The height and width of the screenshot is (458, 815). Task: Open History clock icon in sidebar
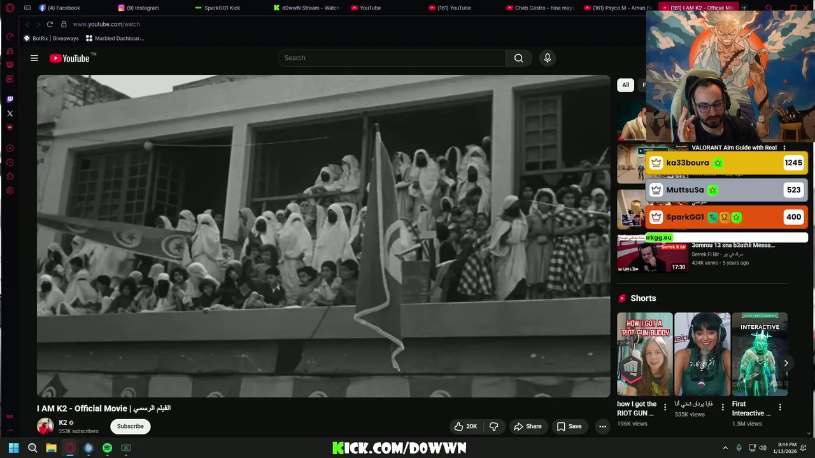[x=10, y=162]
